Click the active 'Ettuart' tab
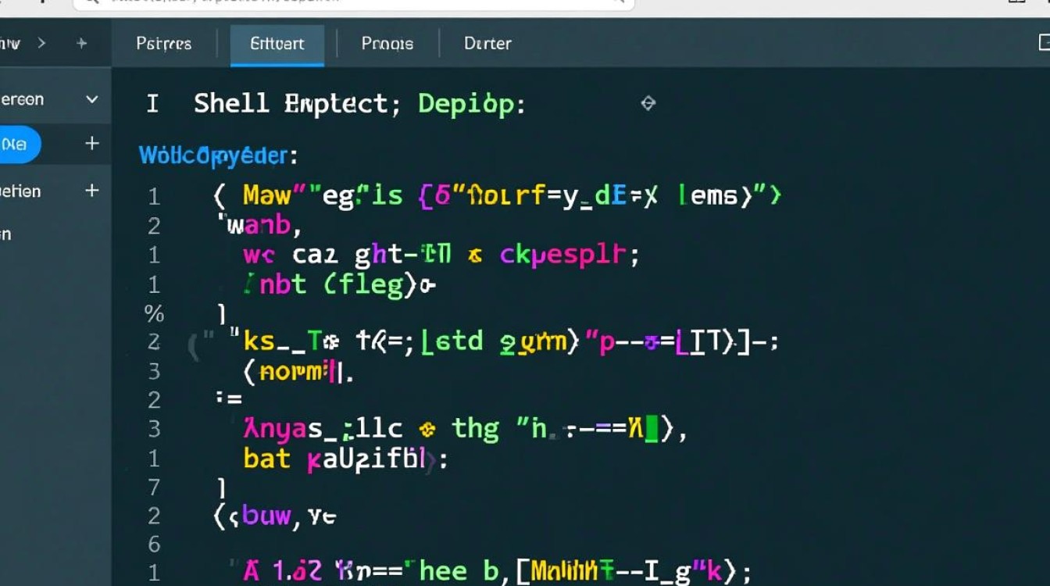Screen dimensions: 1050x586 277,44
